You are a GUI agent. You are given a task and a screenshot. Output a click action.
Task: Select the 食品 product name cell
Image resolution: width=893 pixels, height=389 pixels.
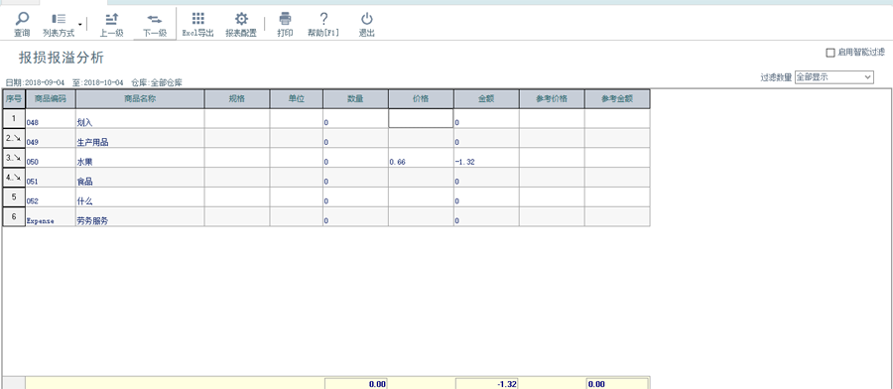pos(140,177)
